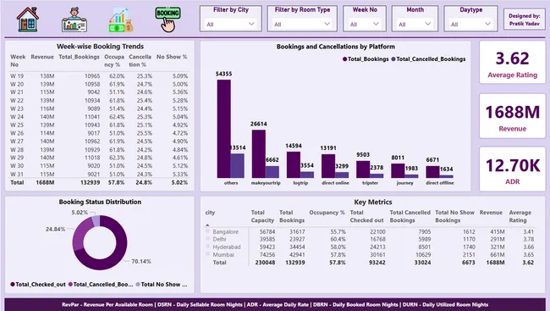Sort Key Metrics by Average Rating header
The height and width of the screenshot is (311, 550).
pyautogui.click(x=520, y=216)
